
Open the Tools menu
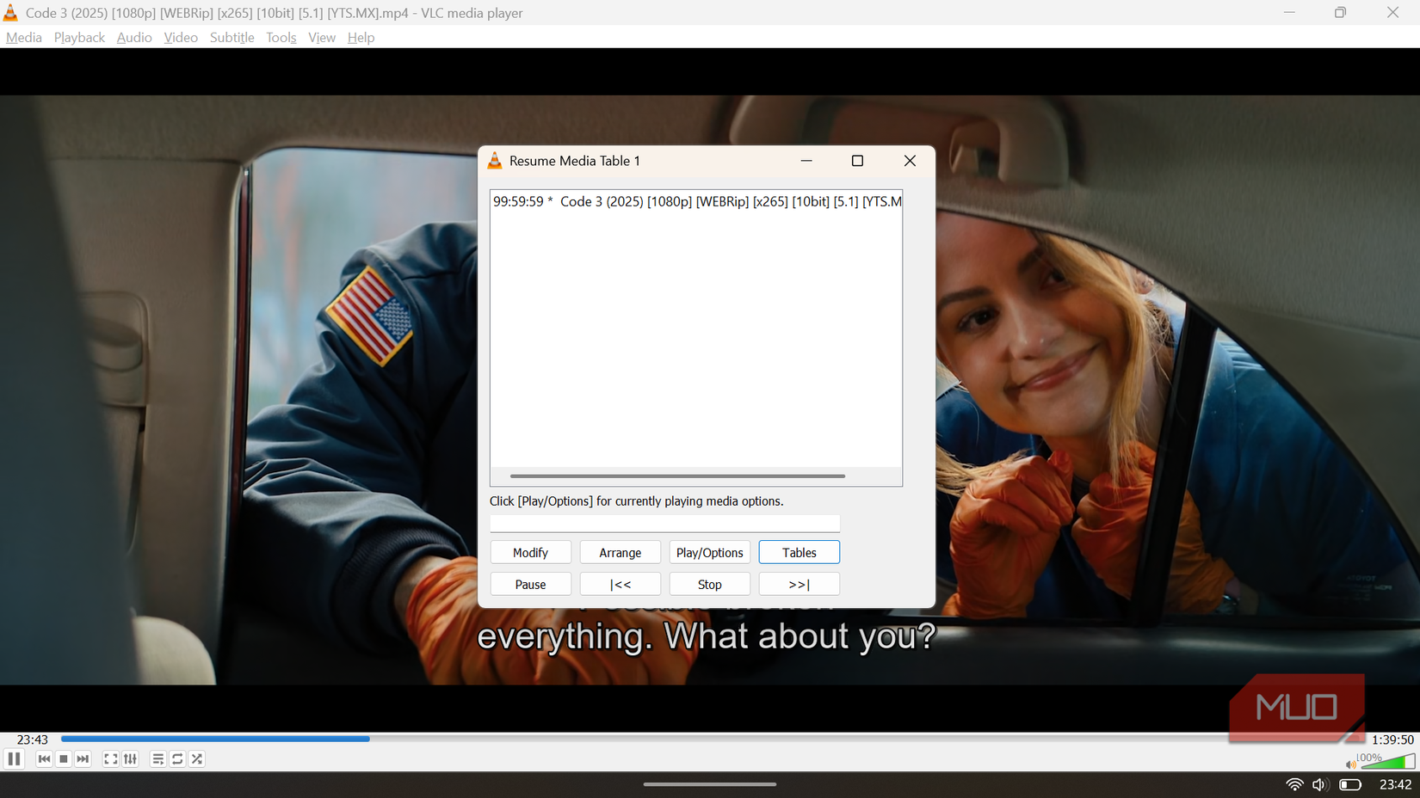[x=281, y=37]
